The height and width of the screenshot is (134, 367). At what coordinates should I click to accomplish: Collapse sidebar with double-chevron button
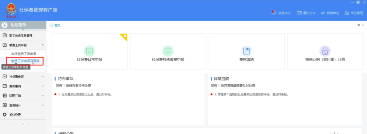pyautogui.click(x=23, y=124)
